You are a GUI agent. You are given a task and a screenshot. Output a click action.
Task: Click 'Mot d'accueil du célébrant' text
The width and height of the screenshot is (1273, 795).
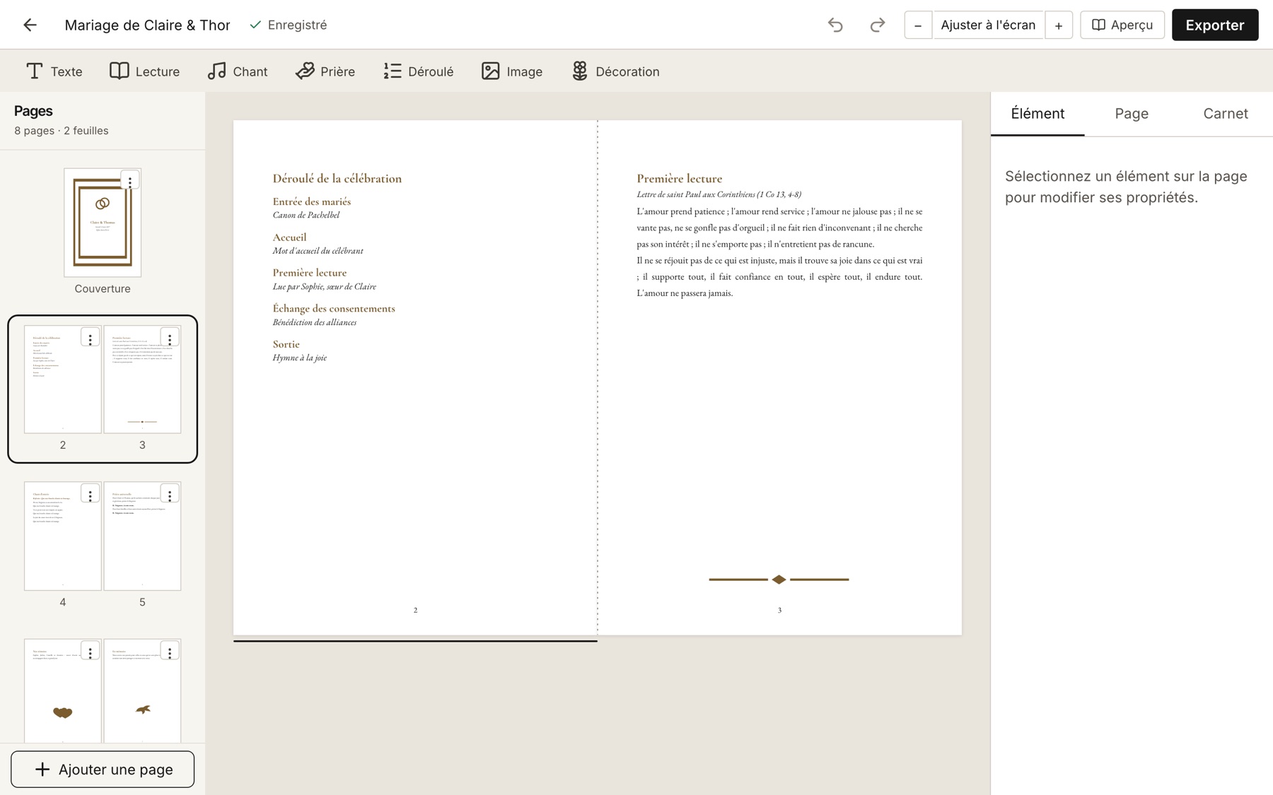(x=318, y=251)
